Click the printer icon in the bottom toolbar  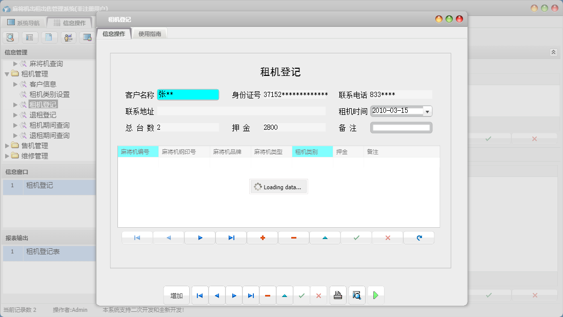pyautogui.click(x=338, y=295)
